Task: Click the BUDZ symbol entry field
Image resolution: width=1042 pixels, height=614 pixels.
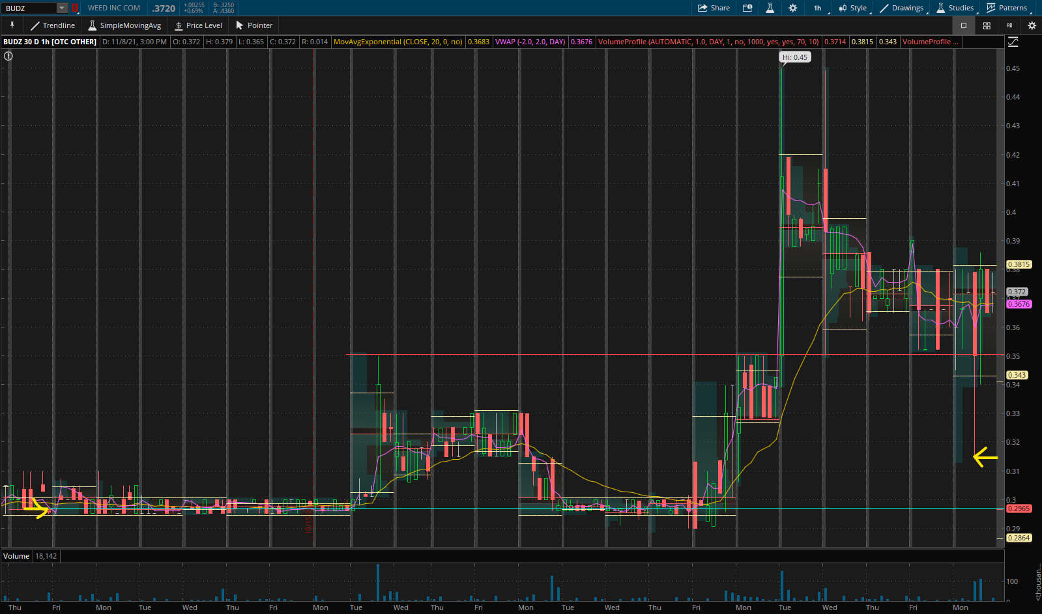Action: (x=29, y=8)
